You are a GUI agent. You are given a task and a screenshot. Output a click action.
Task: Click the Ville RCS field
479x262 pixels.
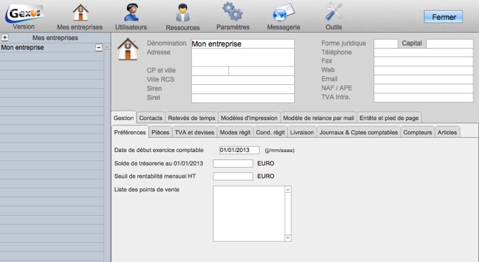point(243,80)
